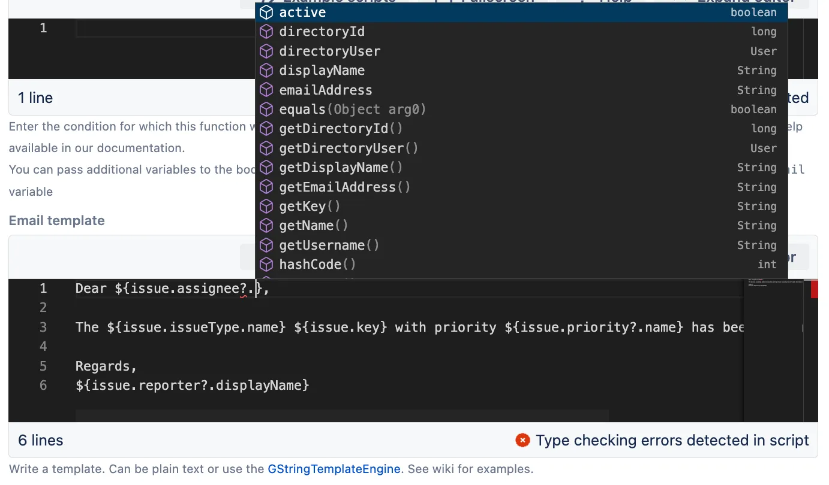Click cube icon beside 'active'
The height and width of the screenshot is (485, 829).
[x=266, y=13]
